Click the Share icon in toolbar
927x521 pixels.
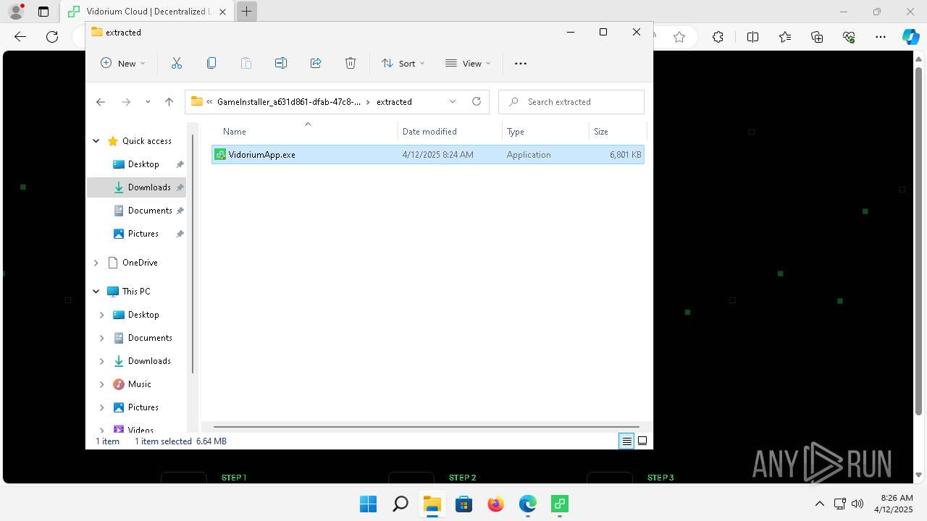316,64
